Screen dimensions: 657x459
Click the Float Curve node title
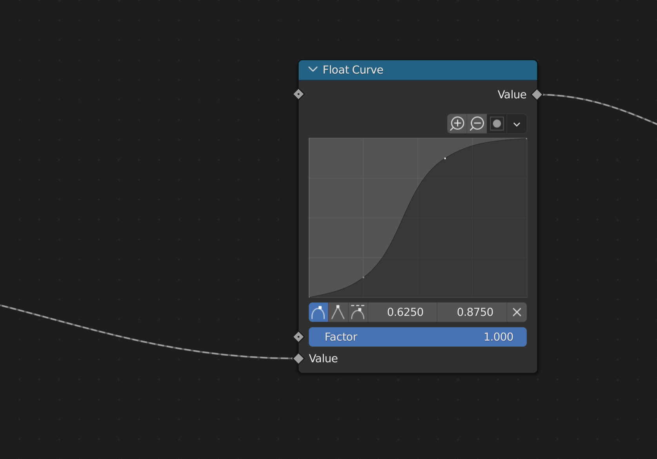(x=353, y=70)
